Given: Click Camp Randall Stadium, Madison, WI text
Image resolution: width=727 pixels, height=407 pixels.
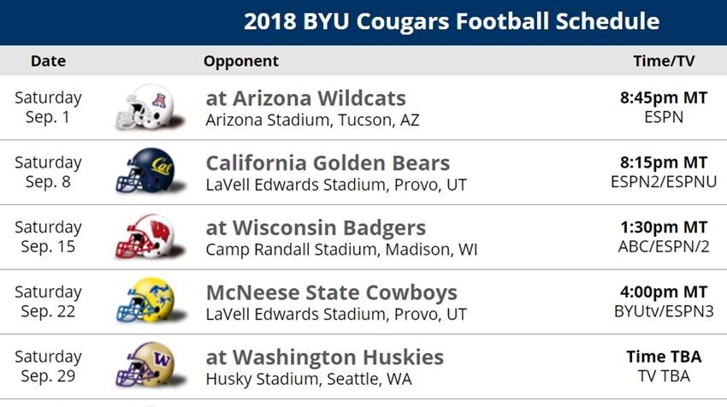Looking at the screenshot, I should [x=341, y=250].
